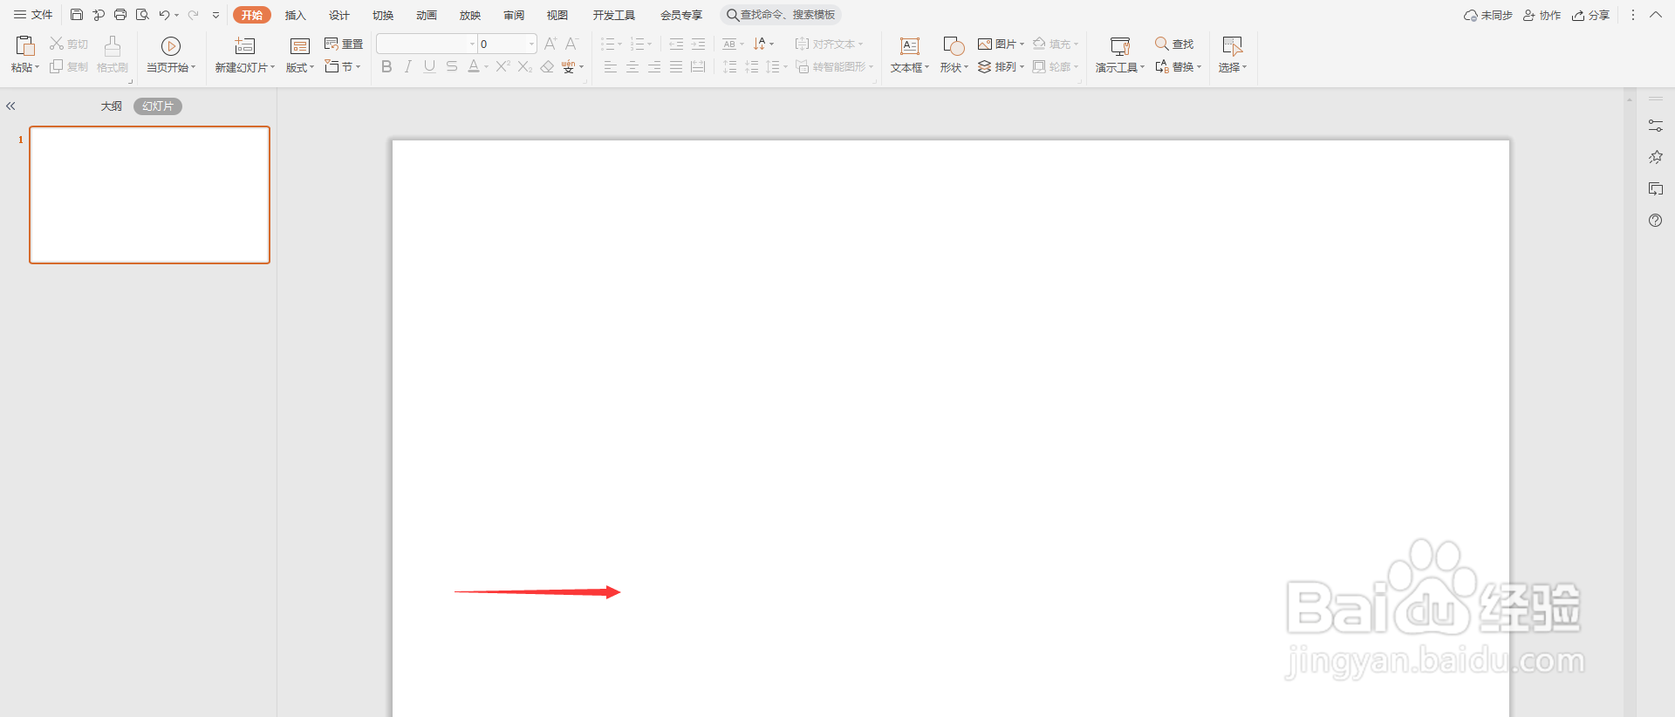1675x717 pixels.
Task: Switch to the 设计 tab
Action: pyautogui.click(x=339, y=15)
